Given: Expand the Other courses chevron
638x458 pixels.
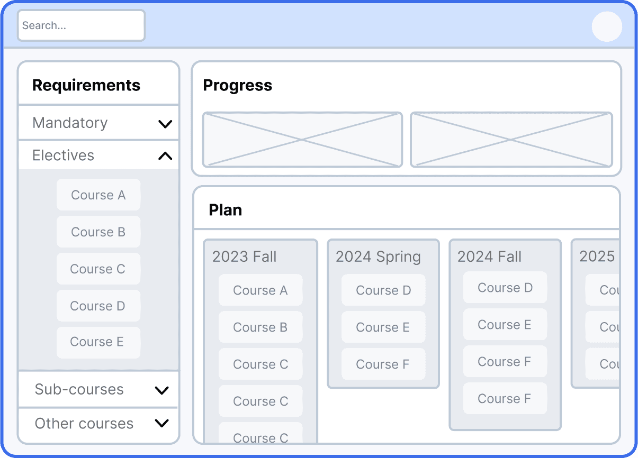Looking at the screenshot, I should pyautogui.click(x=161, y=423).
